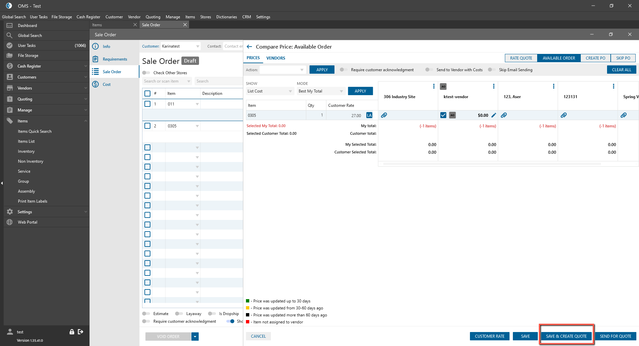This screenshot has width=639, height=346.
Task: Click attachment paperclip under 306 Industry Site
Action: 384,115
